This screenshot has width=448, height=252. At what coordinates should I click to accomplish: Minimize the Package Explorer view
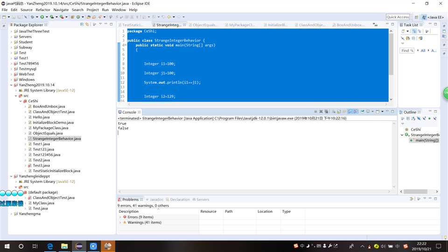(106, 24)
